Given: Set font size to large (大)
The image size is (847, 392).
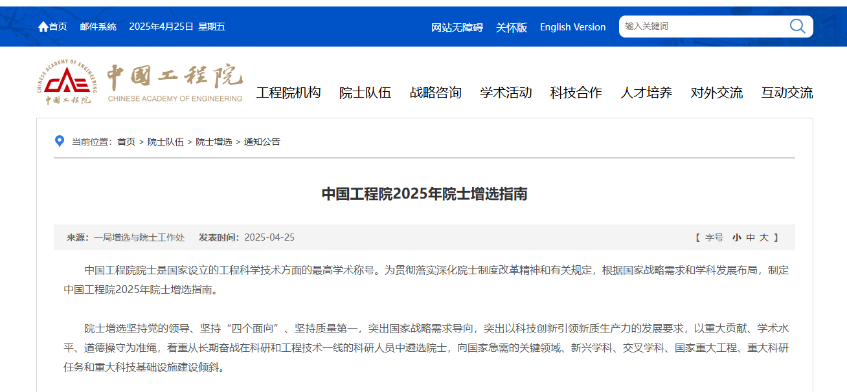Looking at the screenshot, I should [x=764, y=237].
